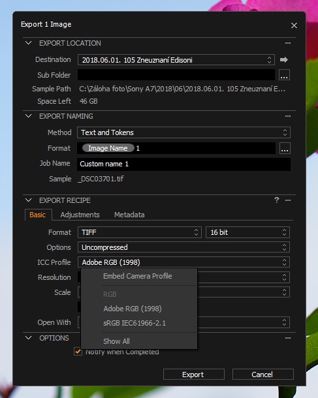The width and height of the screenshot is (318, 398).
Task: Open the Export Recipe options ellipsis menu
Action: 288,200
